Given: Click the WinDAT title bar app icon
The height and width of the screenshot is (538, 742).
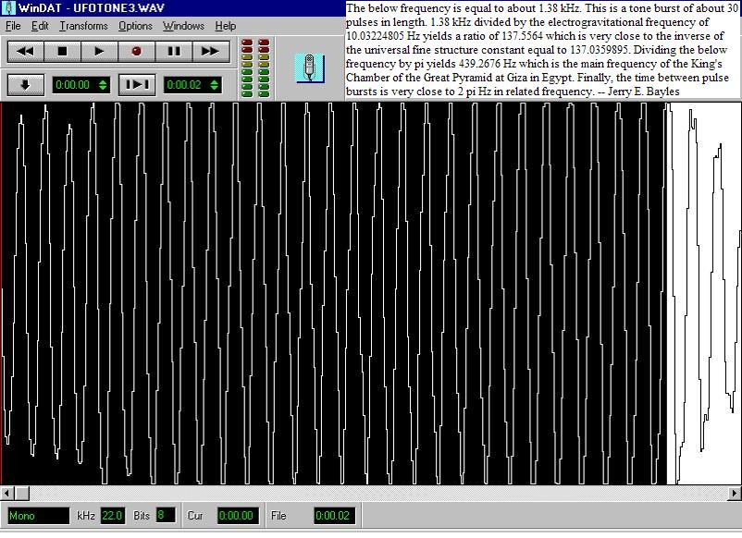Looking at the screenshot, I should pyautogui.click(x=8, y=7).
